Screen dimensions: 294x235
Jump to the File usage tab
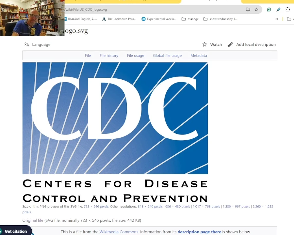(136, 55)
